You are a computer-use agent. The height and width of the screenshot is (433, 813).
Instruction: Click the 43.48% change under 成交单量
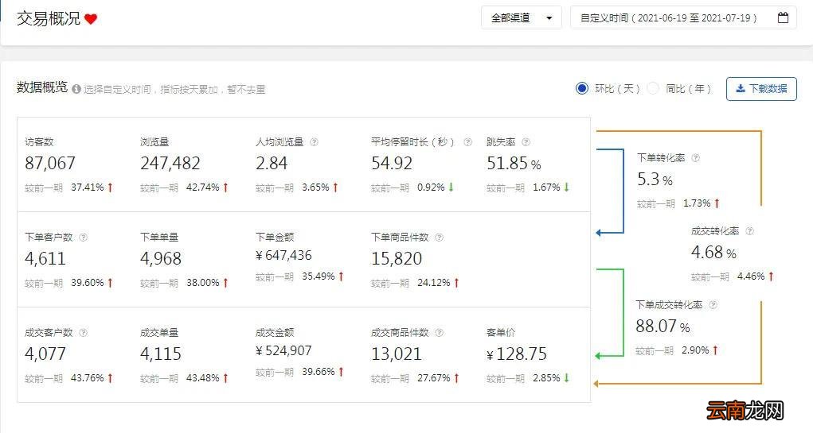click(207, 377)
